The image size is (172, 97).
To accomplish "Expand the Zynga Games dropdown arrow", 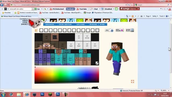I will [138, 9].
